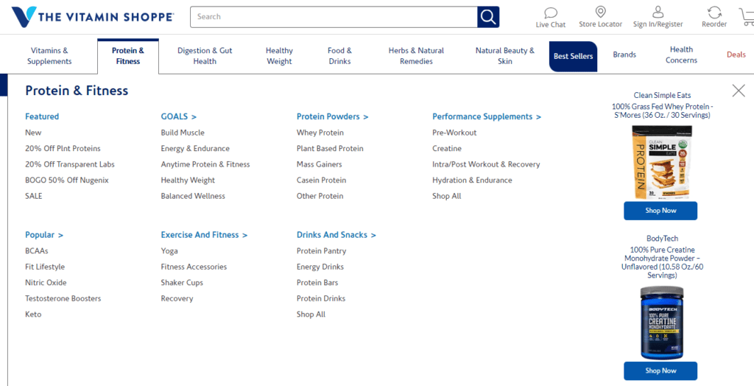Open Herbs & Natural Remedies menu
Viewport: 754px width, 386px height.
pyautogui.click(x=417, y=56)
